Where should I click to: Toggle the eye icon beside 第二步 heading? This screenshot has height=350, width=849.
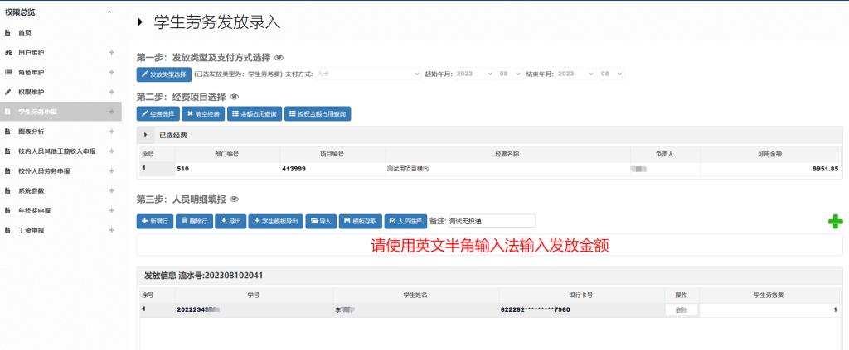[234, 97]
